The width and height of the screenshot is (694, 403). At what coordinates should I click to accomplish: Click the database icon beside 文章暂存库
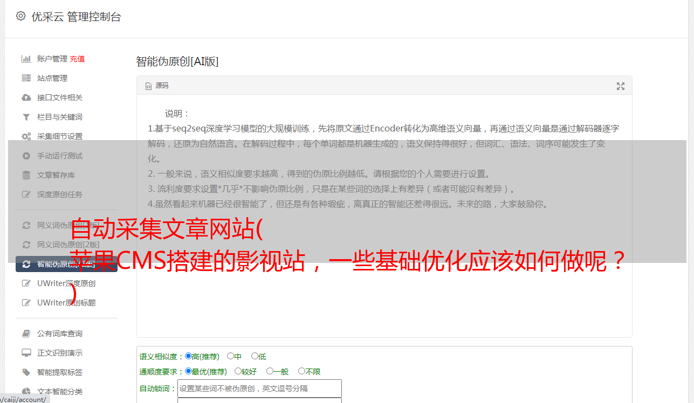26,175
